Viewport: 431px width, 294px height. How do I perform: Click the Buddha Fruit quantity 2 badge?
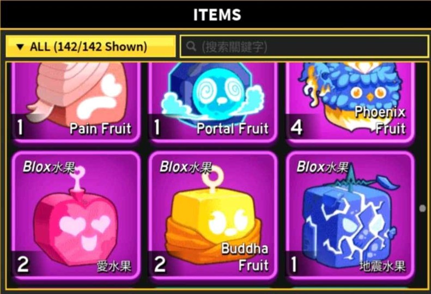pos(160,264)
